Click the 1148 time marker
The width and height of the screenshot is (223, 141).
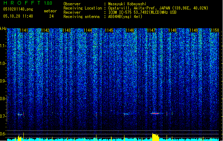[x=172, y=30]
